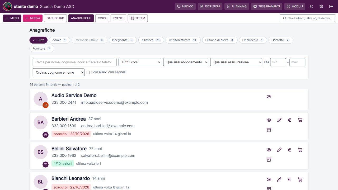Filter by Lezione di prova chip
The width and height of the screenshot is (338, 190).
[220, 40]
